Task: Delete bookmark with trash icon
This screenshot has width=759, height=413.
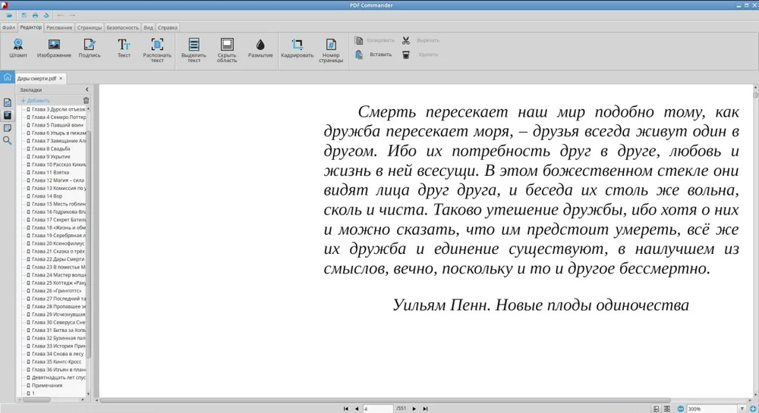Action: point(86,101)
